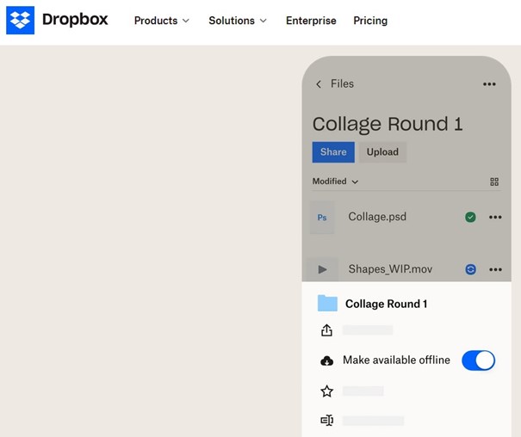Click the star favorite icon
Screen dimensions: 521x437
pos(326,391)
